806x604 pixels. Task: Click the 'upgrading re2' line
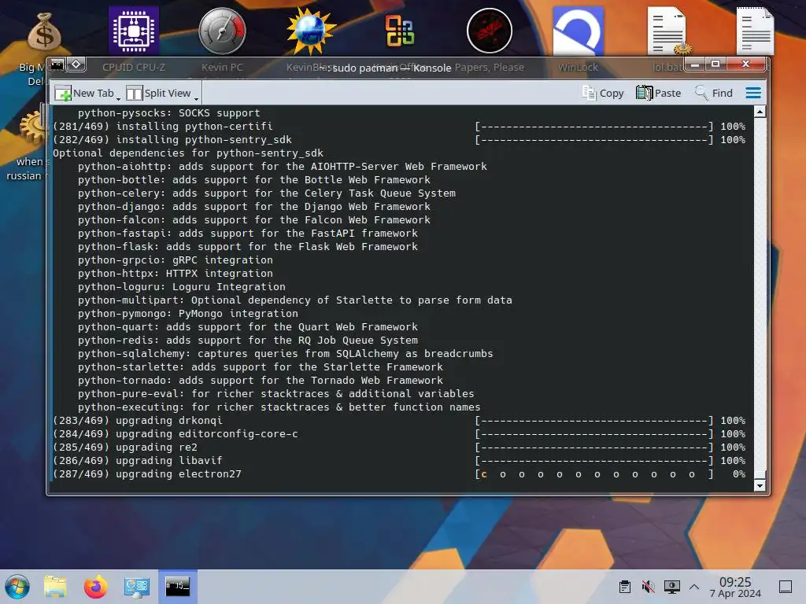point(125,447)
